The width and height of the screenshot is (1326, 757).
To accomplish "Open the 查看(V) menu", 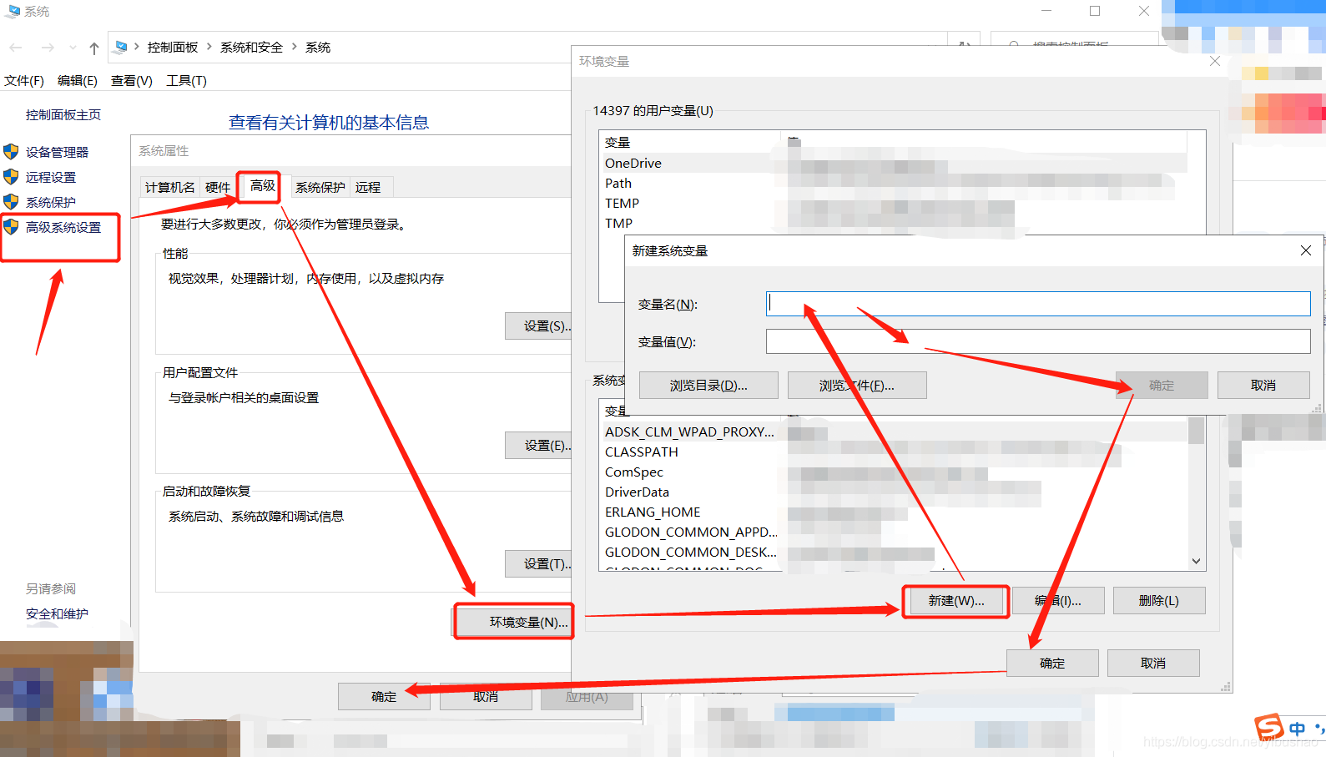I will point(132,81).
